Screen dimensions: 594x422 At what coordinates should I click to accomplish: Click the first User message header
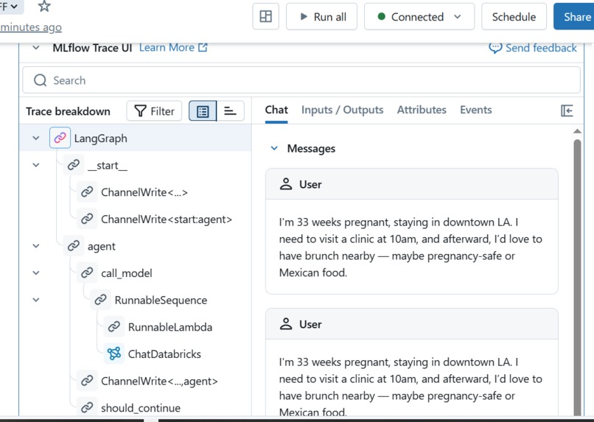411,184
